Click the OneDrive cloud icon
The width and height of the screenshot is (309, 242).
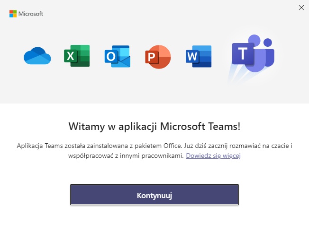coord(37,56)
